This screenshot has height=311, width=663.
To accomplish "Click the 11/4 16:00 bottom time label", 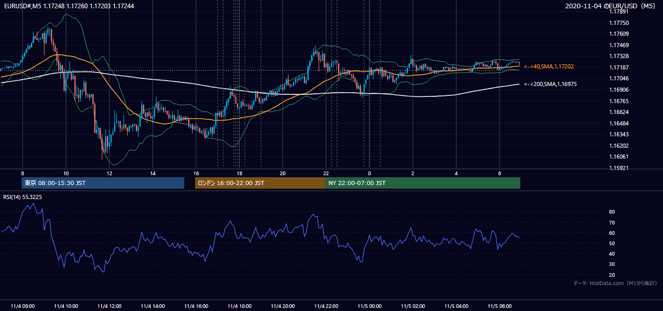I will pos(196,306).
